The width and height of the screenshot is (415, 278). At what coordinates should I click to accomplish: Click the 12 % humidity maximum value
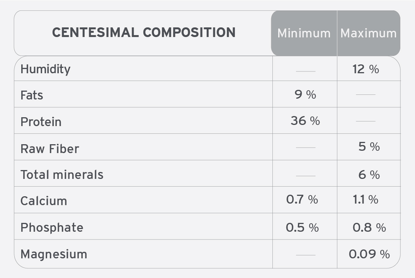click(366, 69)
